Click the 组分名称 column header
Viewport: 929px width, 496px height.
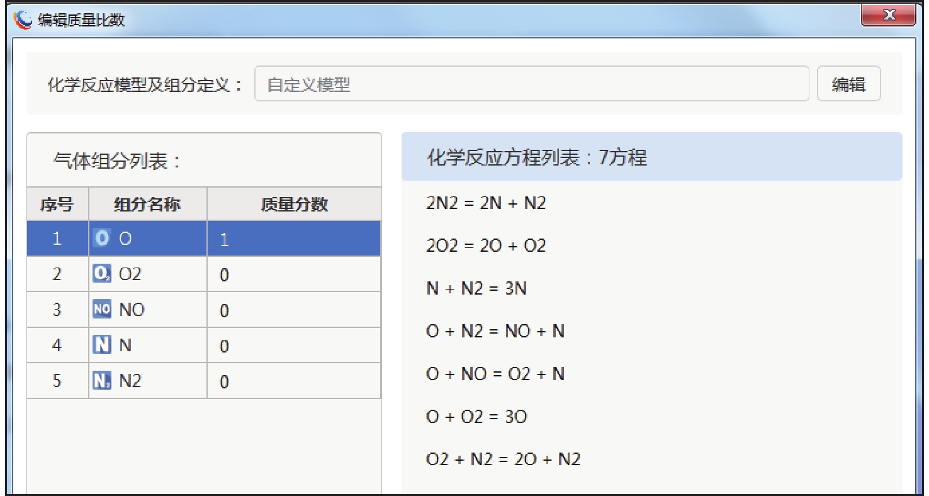pyautogui.click(x=147, y=204)
